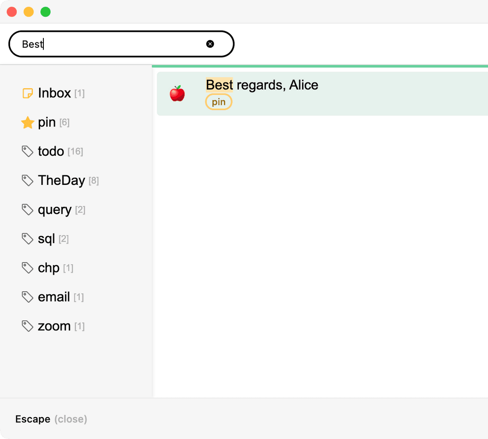Focus the search field containing "Best"

122,44
